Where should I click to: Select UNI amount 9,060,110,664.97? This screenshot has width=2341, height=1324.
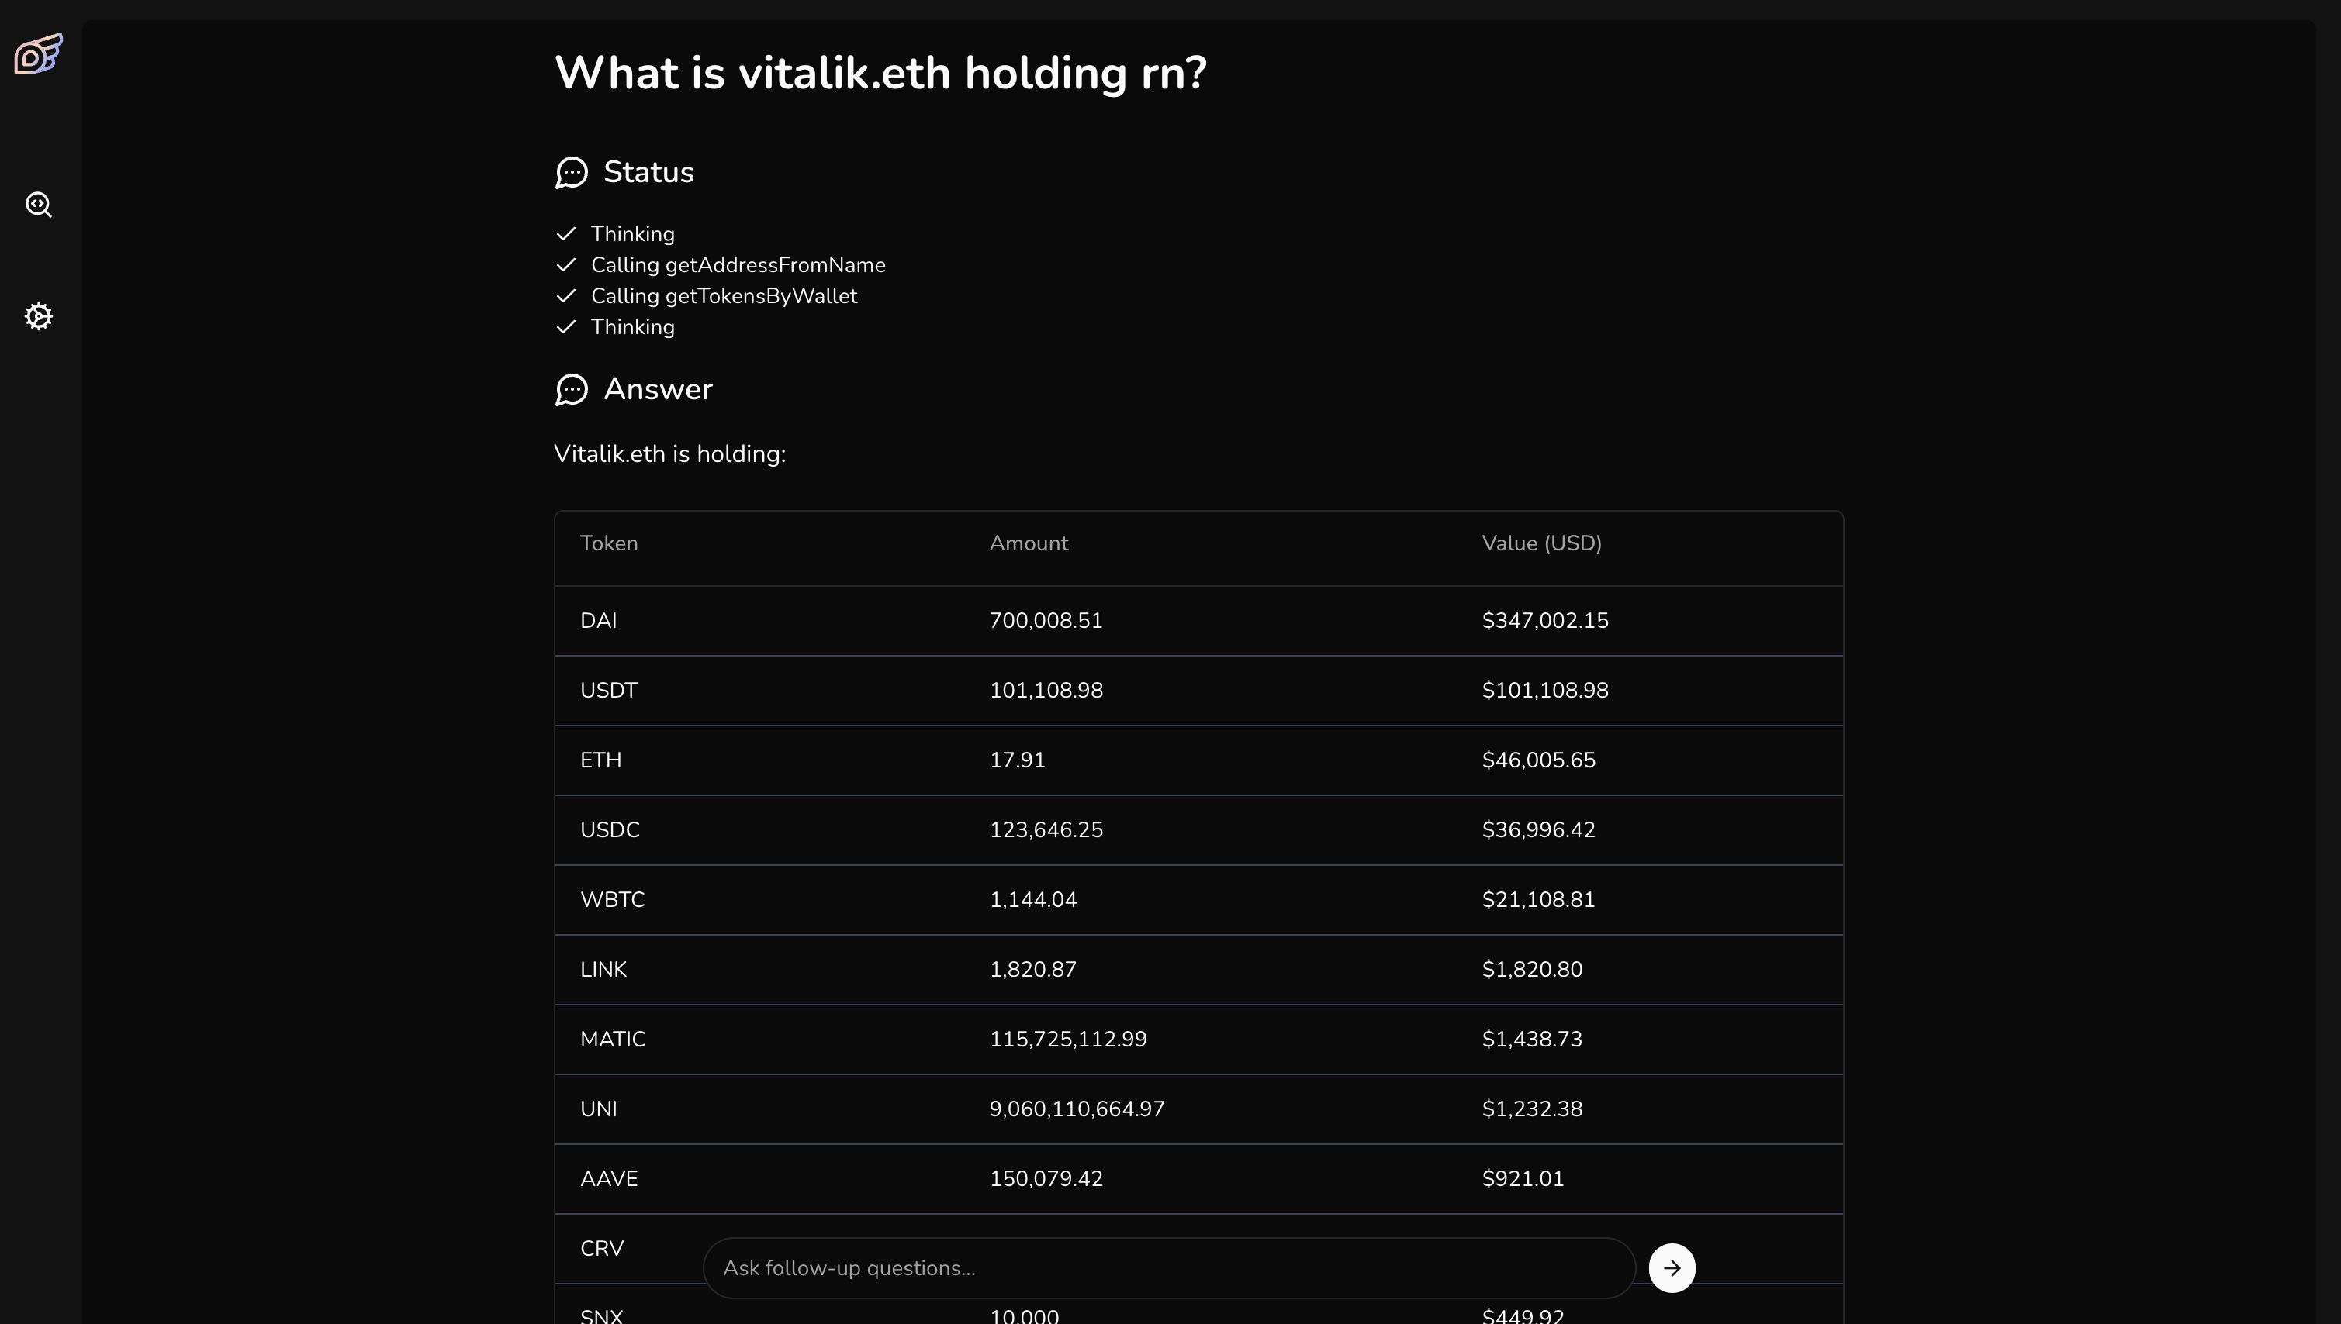[x=1077, y=1109]
